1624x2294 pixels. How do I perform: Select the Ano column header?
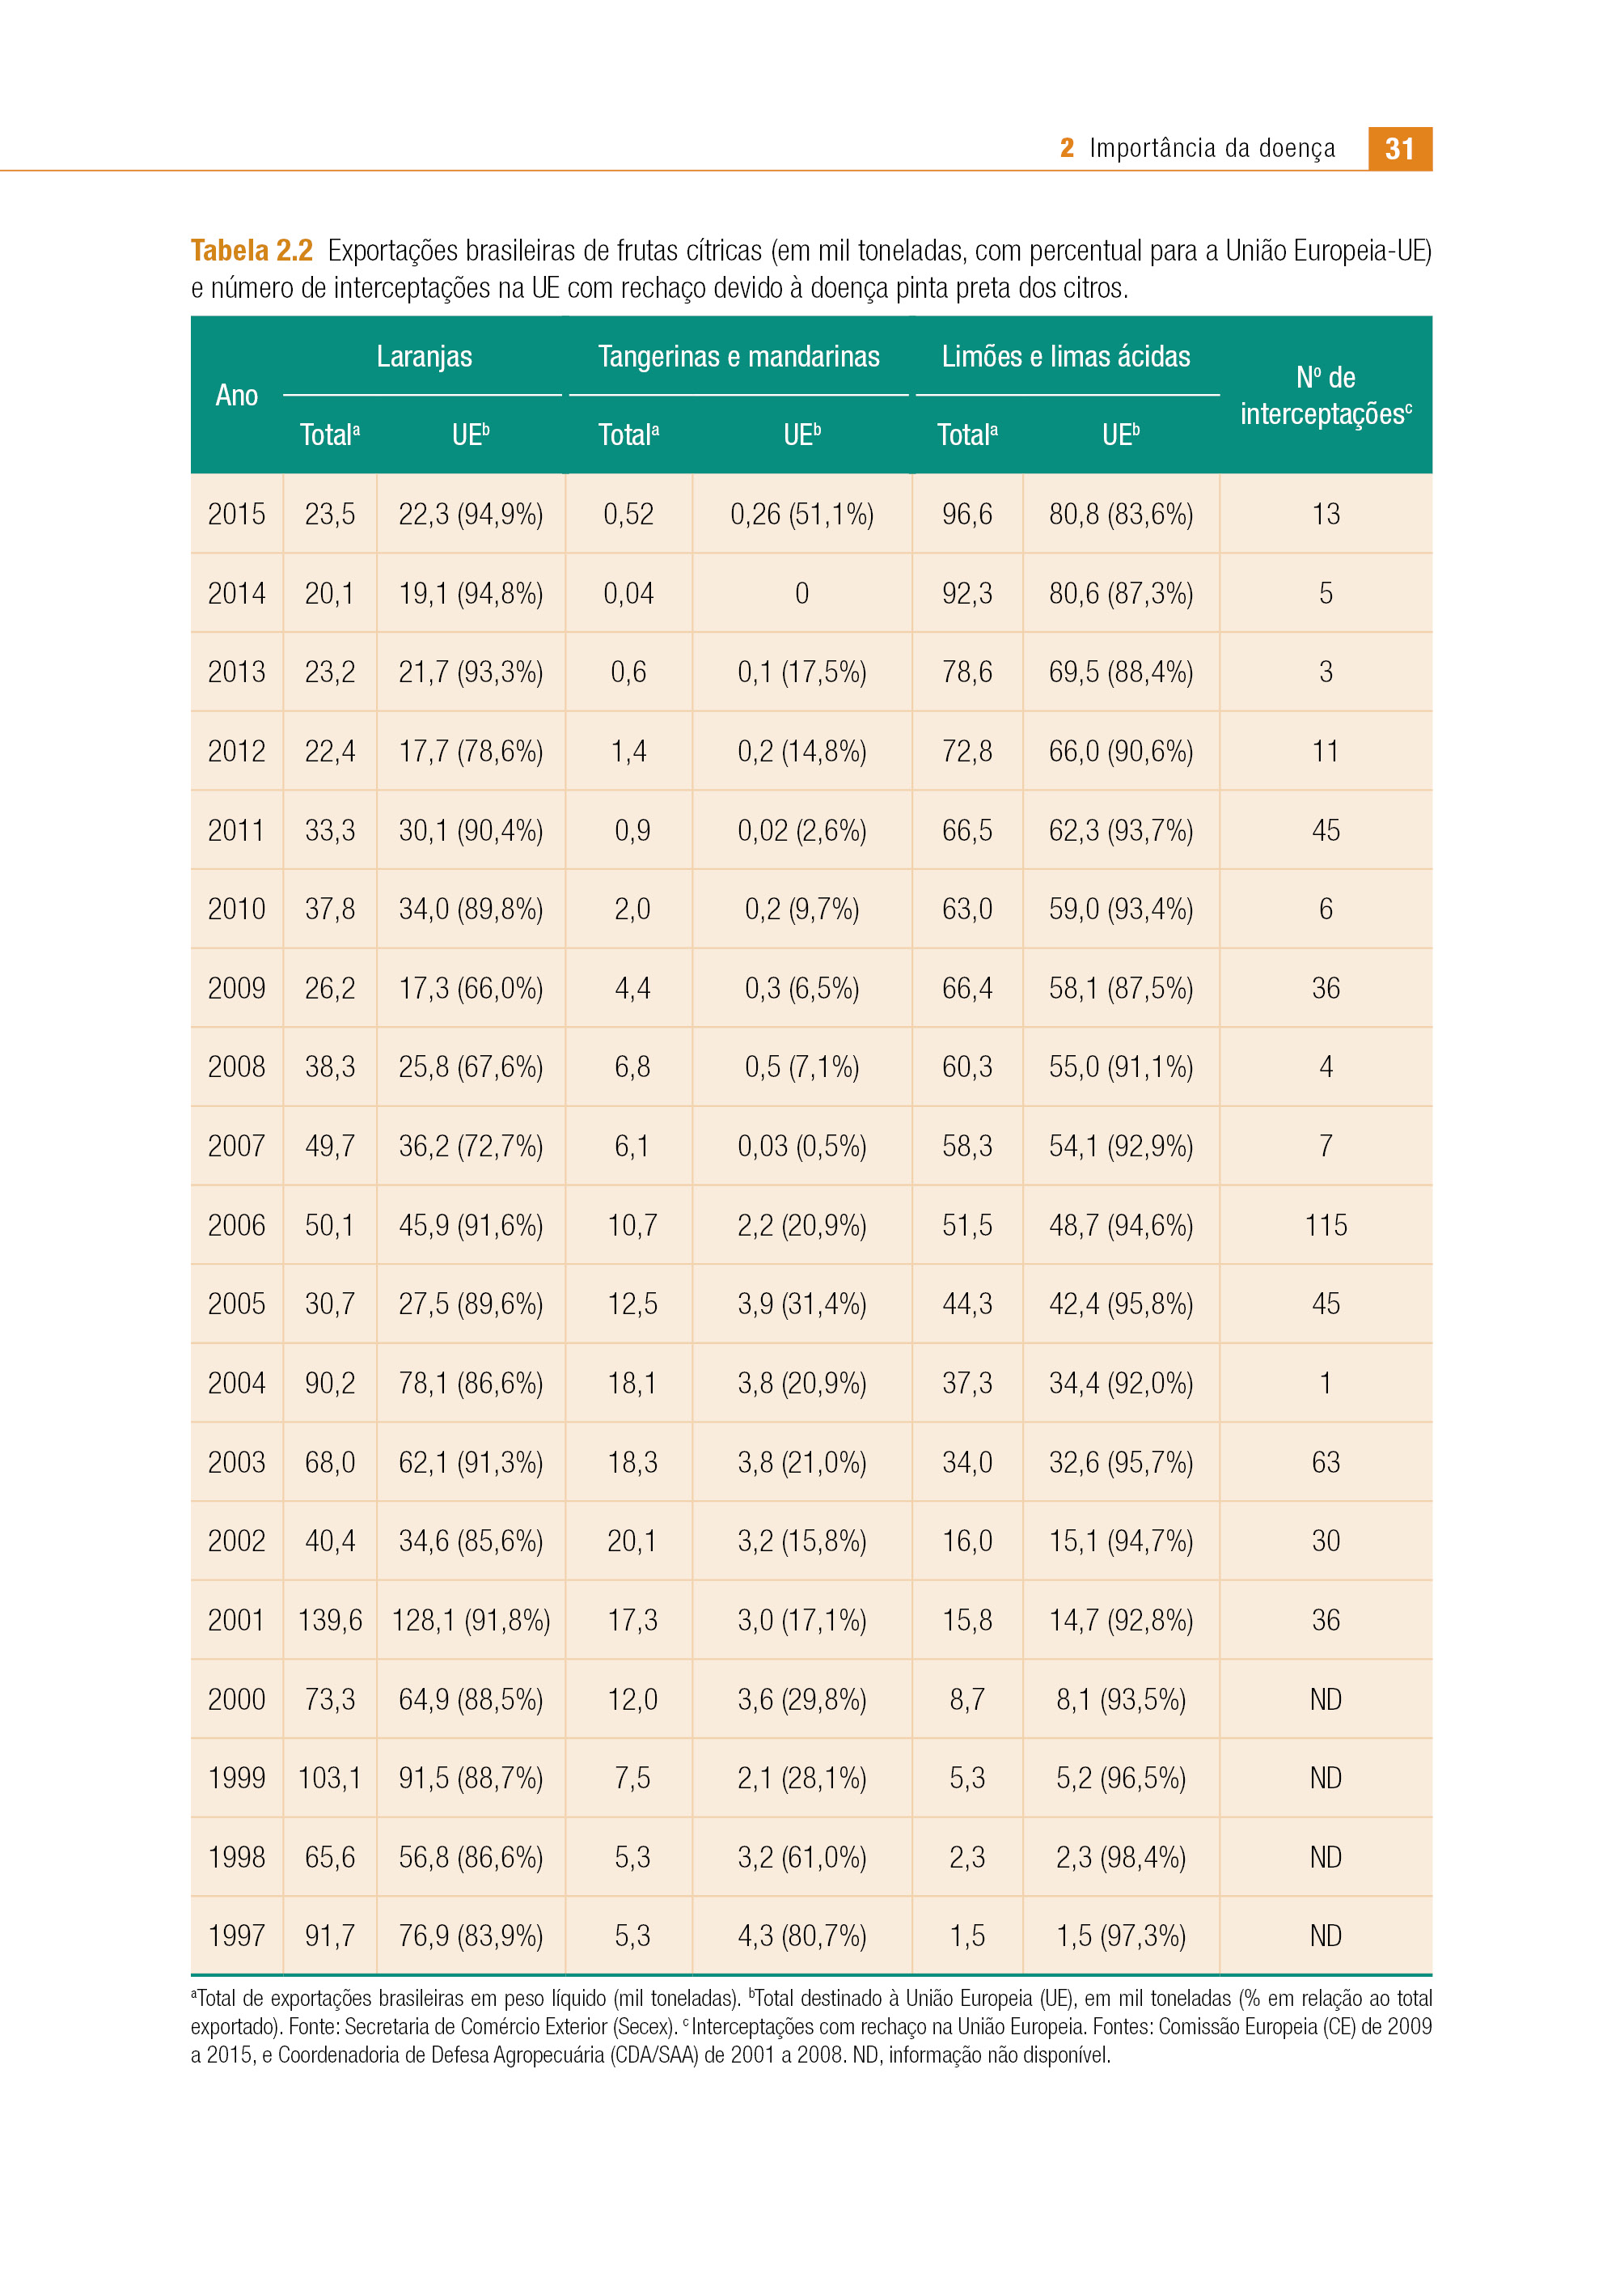click(x=237, y=395)
